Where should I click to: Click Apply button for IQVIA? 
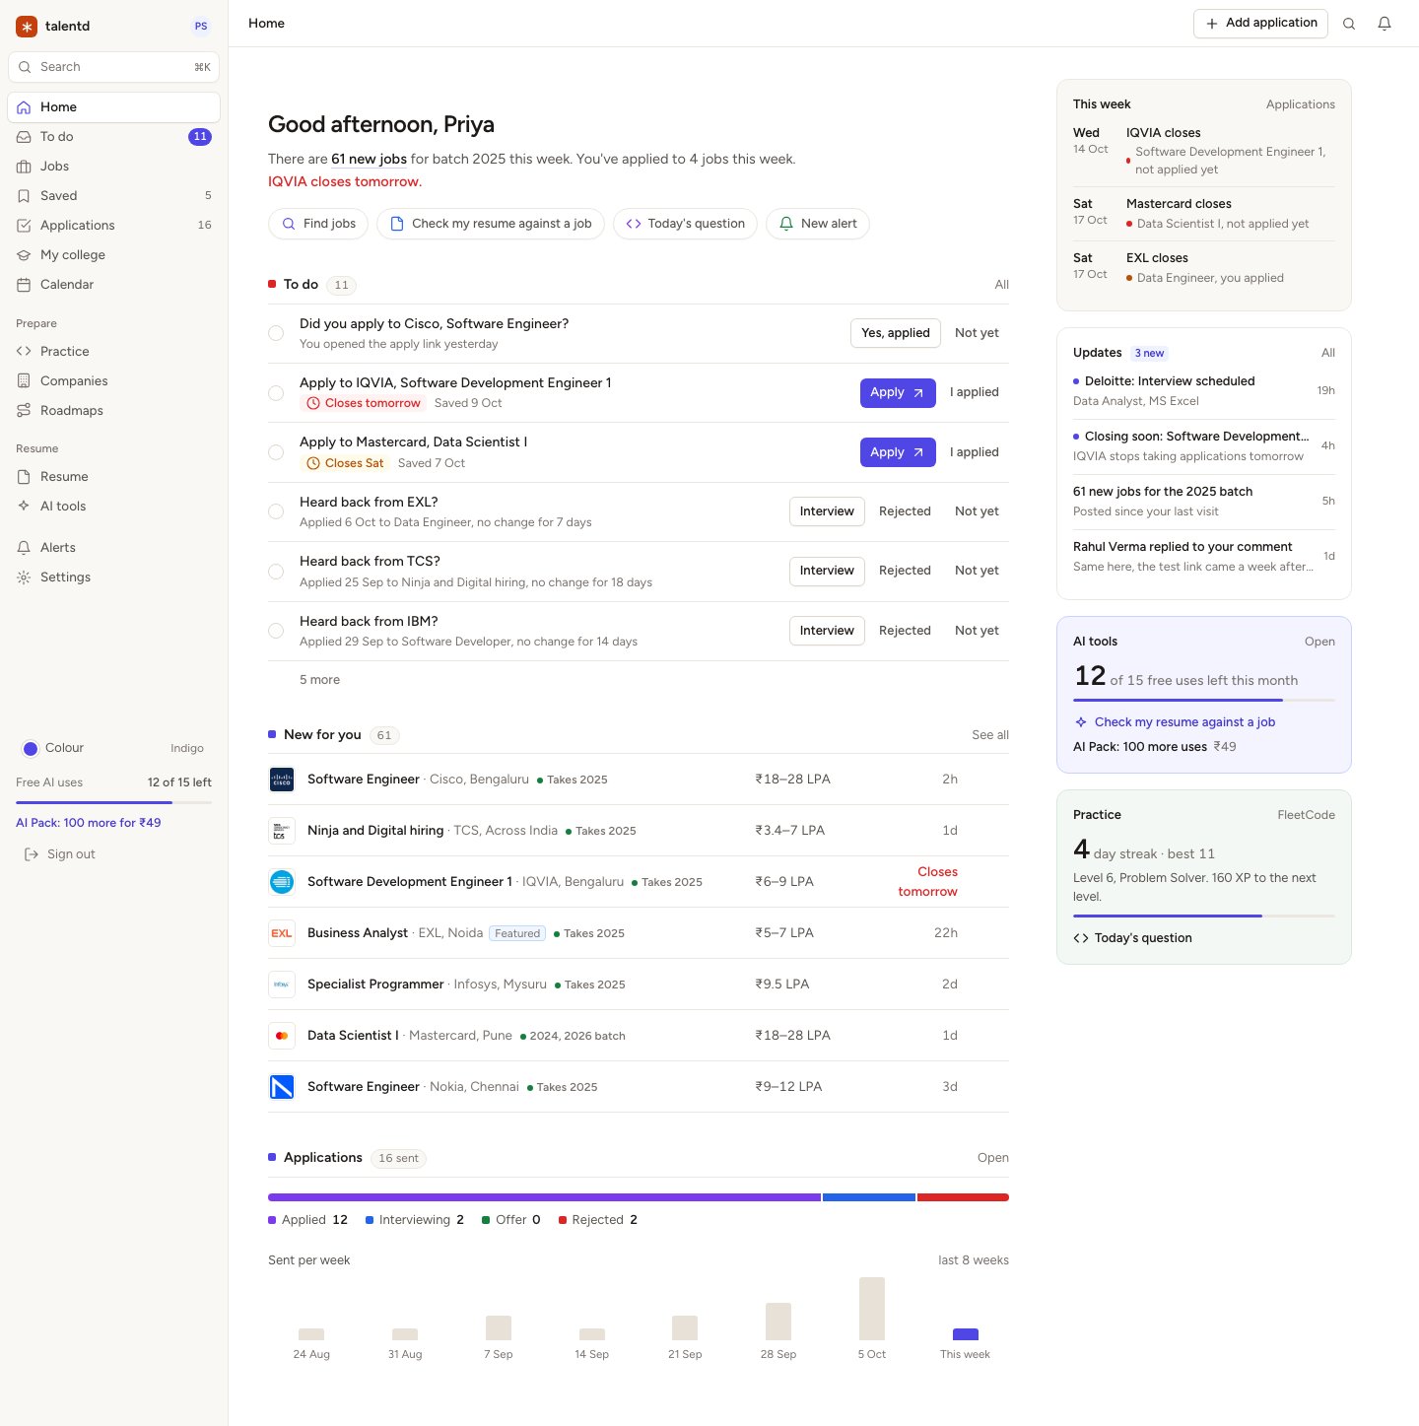898,392
